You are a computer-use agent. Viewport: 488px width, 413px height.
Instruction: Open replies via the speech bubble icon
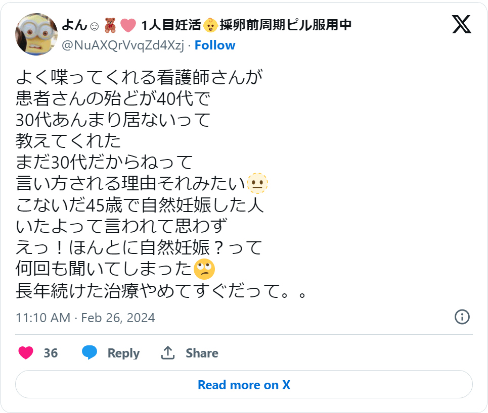pyautogui.click(x=90, y=353)
